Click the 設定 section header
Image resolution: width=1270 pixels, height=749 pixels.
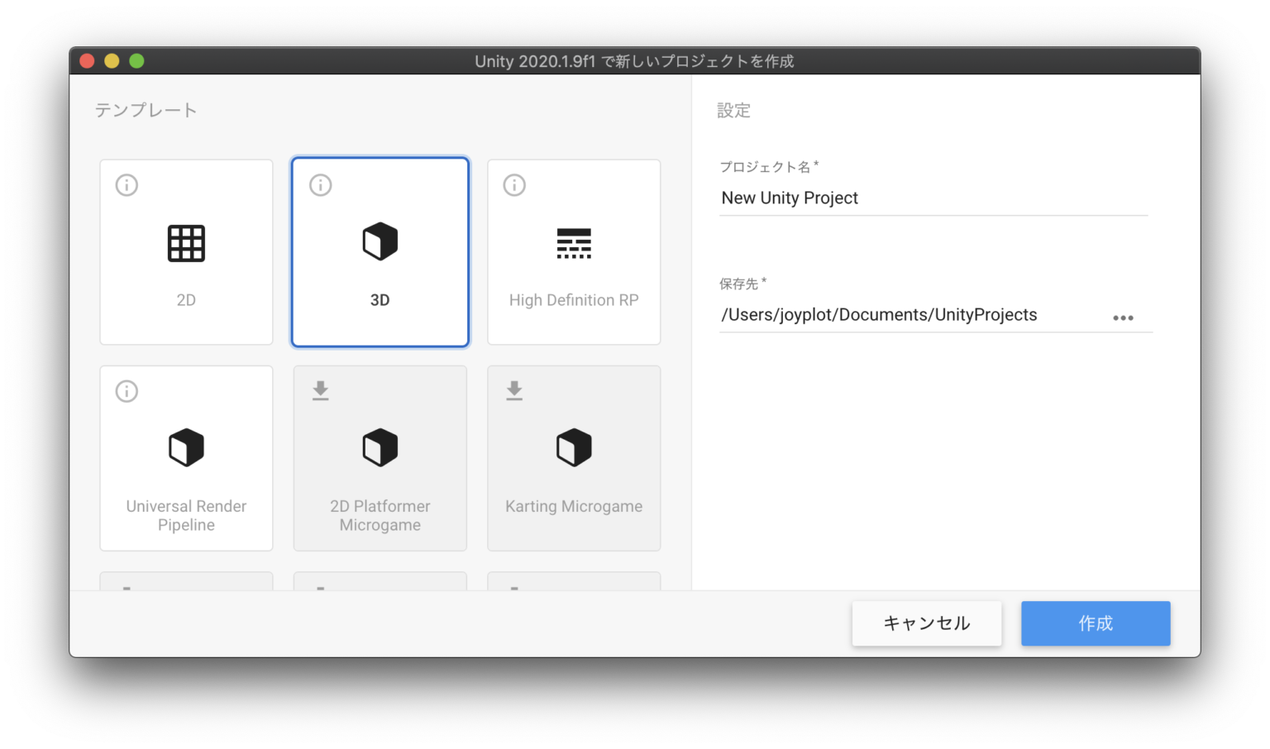coord(733,110)
